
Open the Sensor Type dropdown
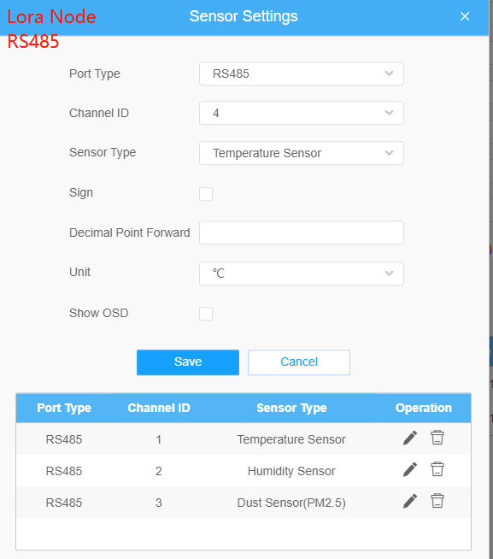(x=302, y=153)
